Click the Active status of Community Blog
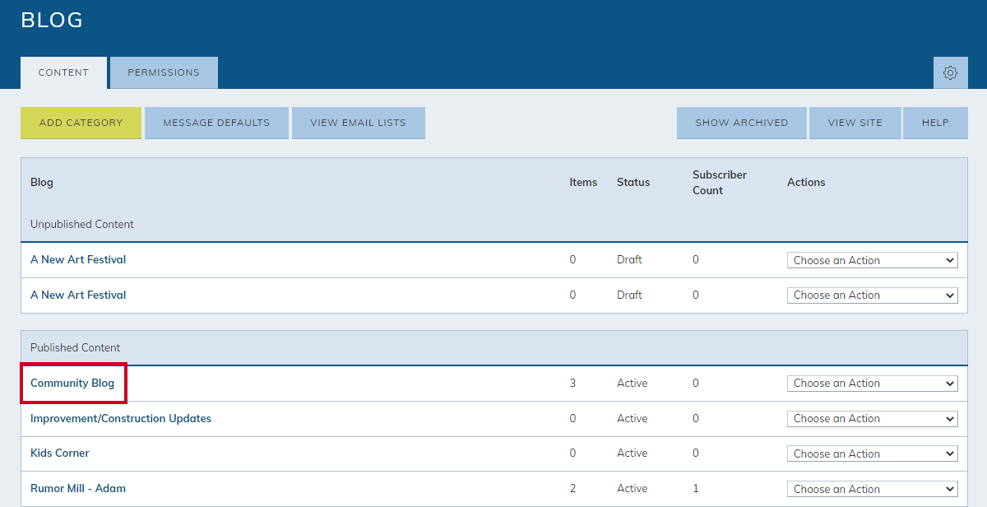Viewport: 987px width, 507px height. tap(633, 383)
